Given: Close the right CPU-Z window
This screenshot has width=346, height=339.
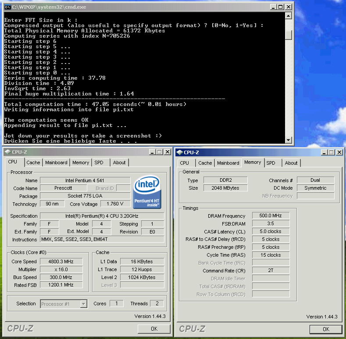Looking at the screenshot, I should 339,152.
